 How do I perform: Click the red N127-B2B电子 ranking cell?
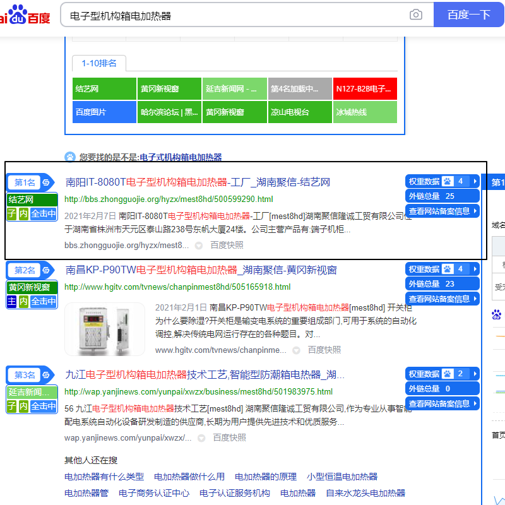point(365,88)
